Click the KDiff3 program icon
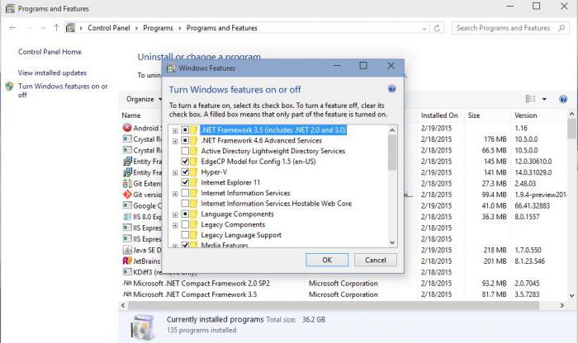The image size is (578, 343). [127, 271]
